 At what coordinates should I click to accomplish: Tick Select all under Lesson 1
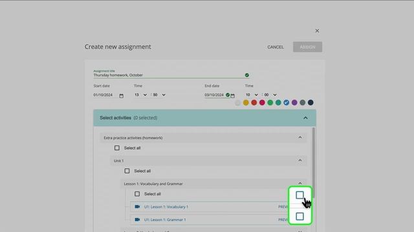tap(137, 194)
